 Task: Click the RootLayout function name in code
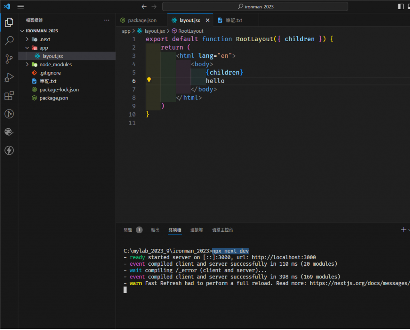click(254, 39)
